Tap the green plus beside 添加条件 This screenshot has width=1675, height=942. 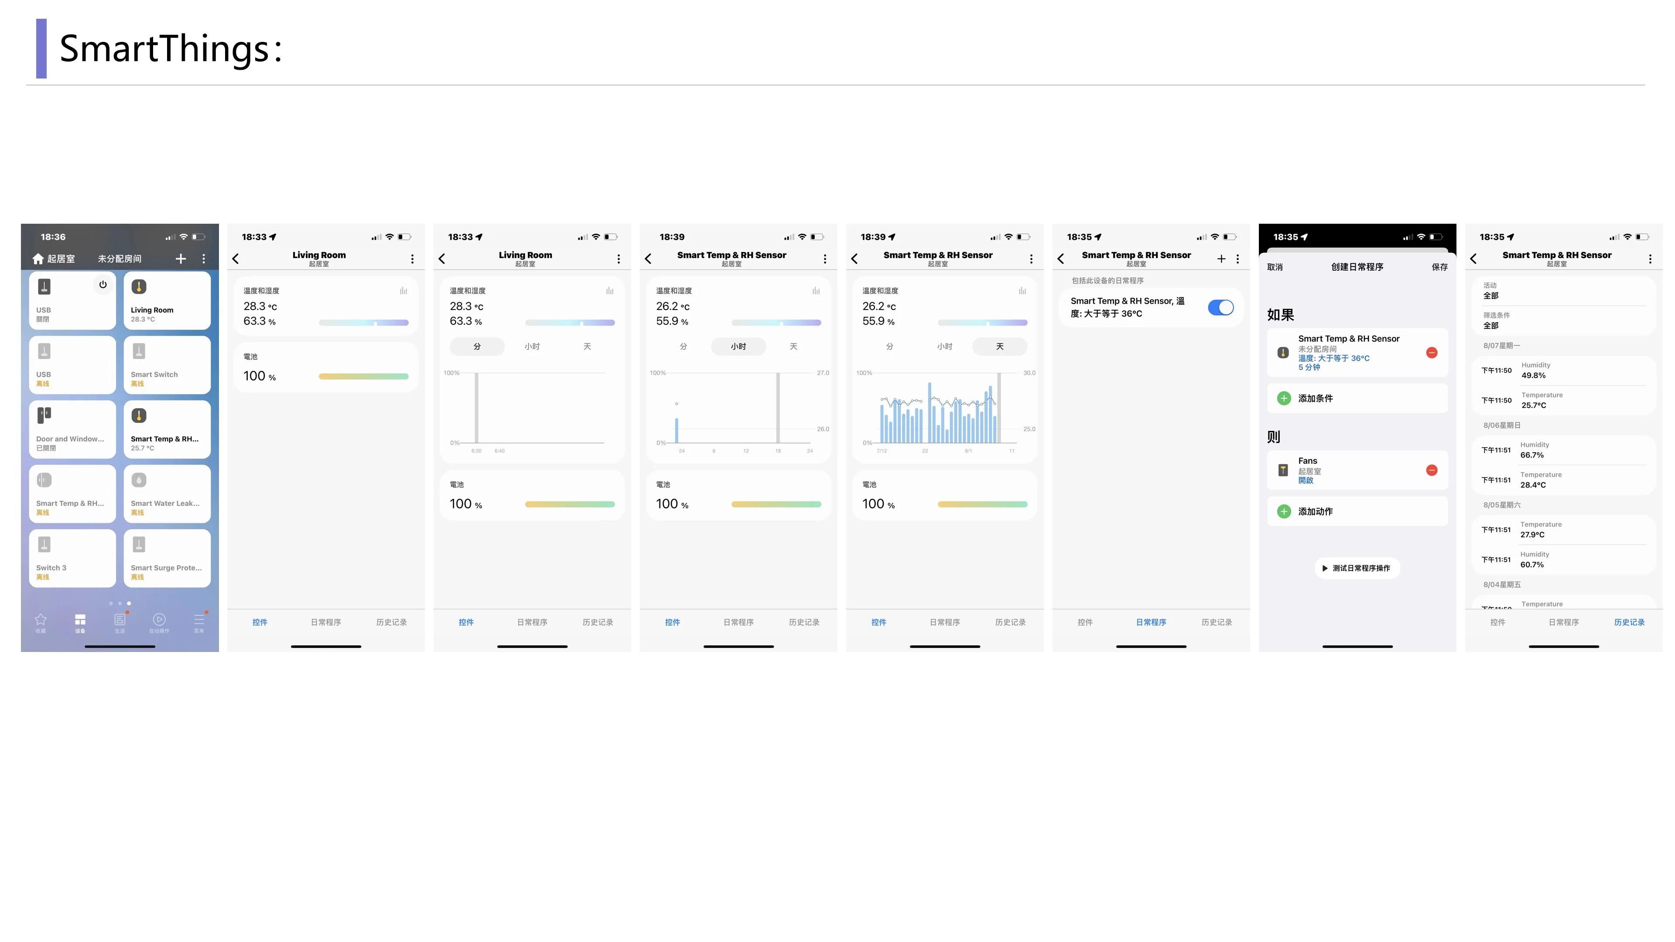click(1284, 399)
